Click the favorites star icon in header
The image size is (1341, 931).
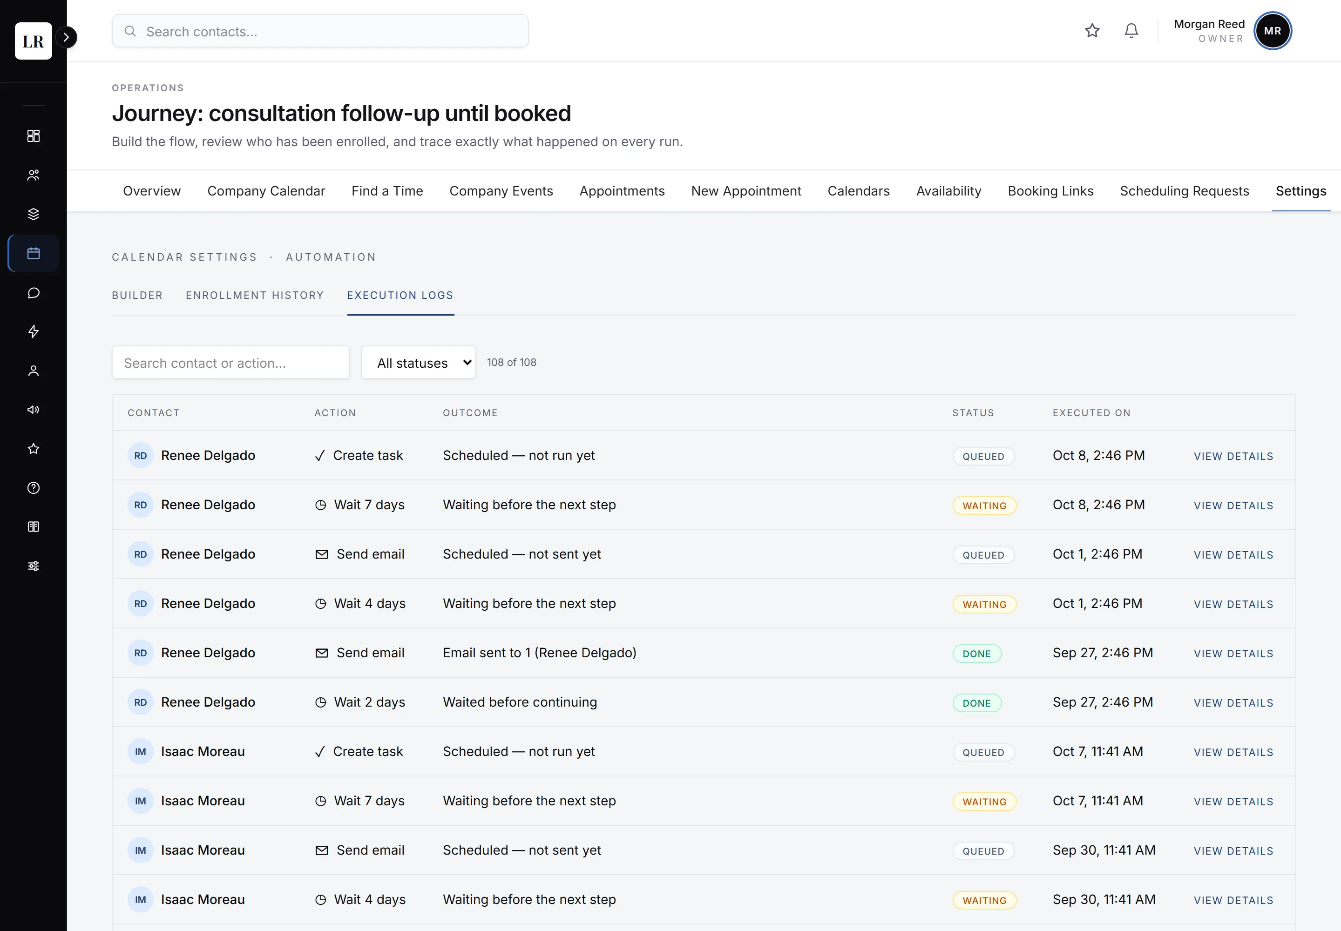1092,31
